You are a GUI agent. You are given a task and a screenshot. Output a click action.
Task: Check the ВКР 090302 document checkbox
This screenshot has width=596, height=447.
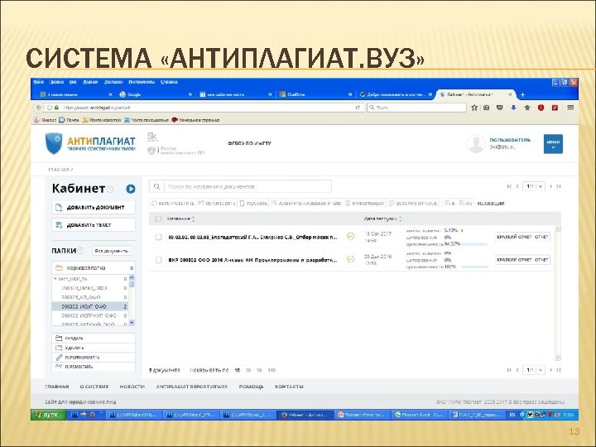[158, 260]
